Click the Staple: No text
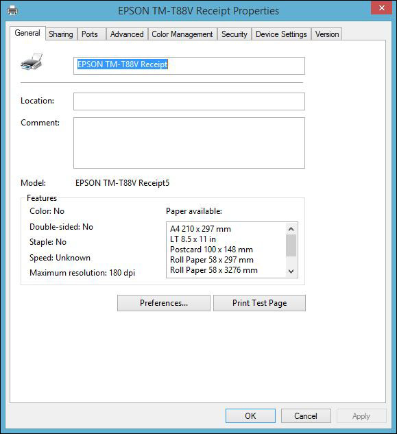Viewport: 397px width, 434px height. click(x=48, y=242)
